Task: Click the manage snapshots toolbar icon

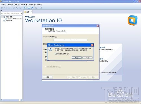Action: point(21,8)
